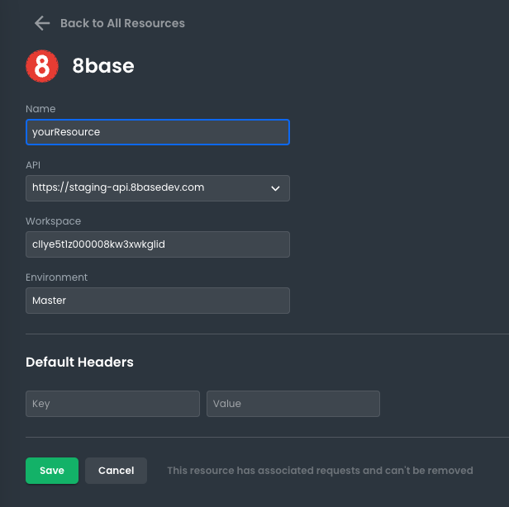Screen dimensions: 509x507
Task: Click the Name field label
Action: tap(40, 109)
